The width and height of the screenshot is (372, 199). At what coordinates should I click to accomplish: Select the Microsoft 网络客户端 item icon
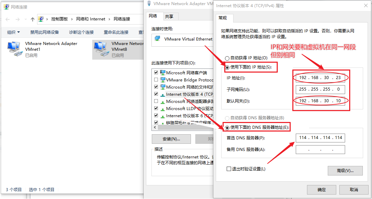[x=163, y=73]
